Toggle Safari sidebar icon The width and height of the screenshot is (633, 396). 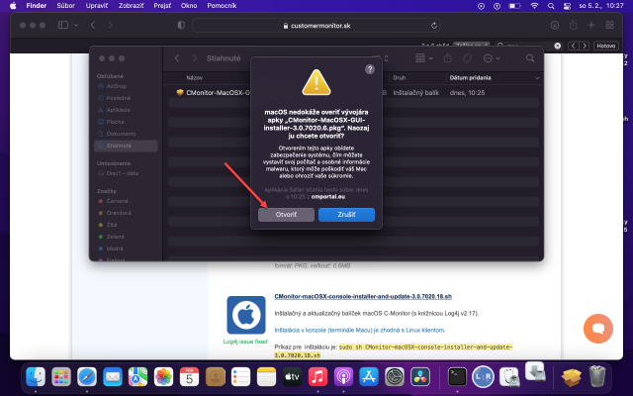(63, 25)
